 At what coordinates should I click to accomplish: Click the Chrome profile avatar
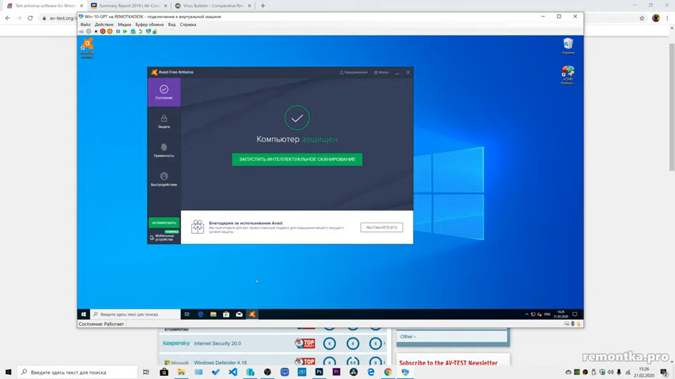pyautogui.click(x=655, y=18)
